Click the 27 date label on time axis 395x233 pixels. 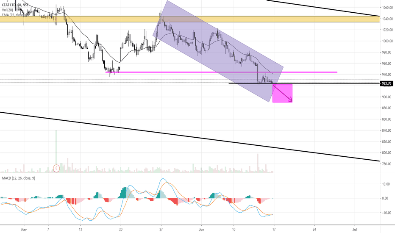(x=161, y=230)
